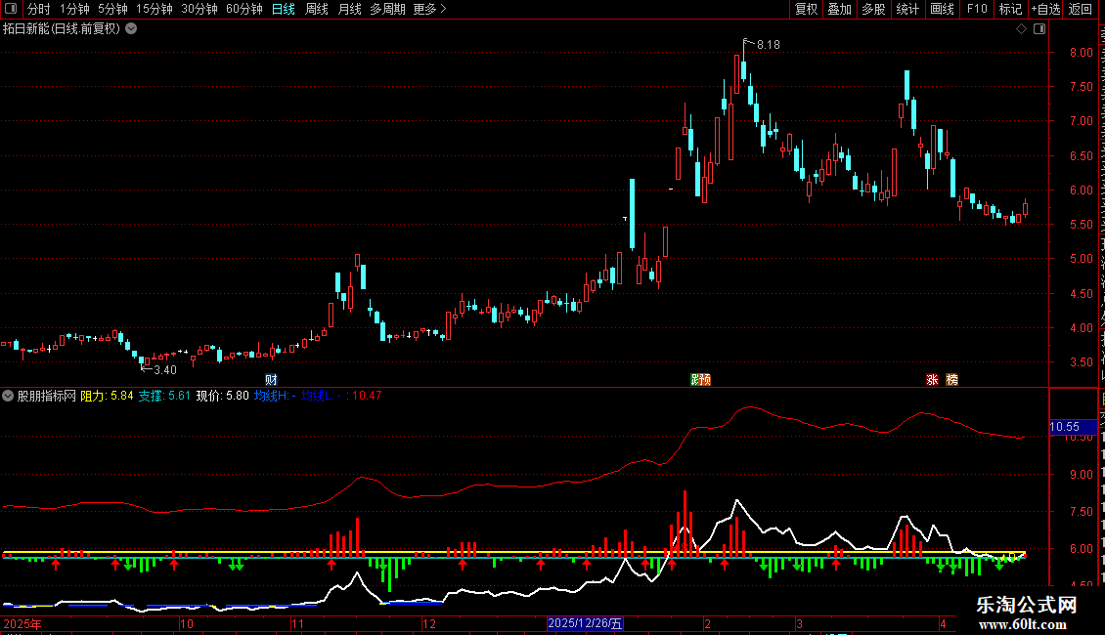This screenshot has height=635, width=1105.
Task: Toggle the left sidebar panel icon
Action: pyautogui.click(x=11, y=9)
